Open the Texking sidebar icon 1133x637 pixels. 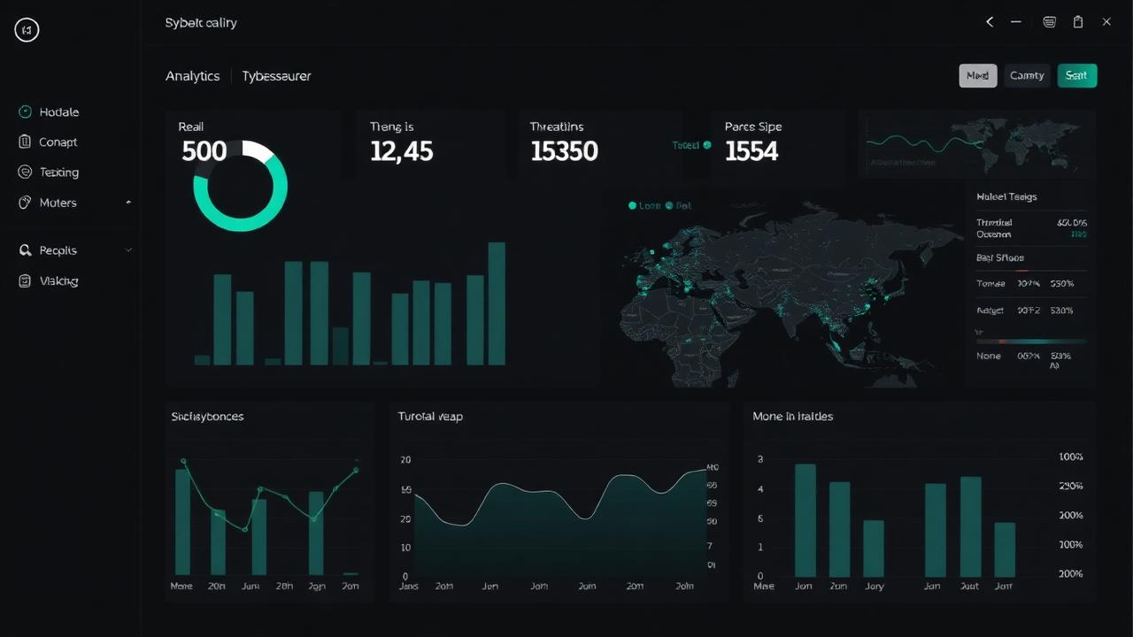tap(25, 172)
